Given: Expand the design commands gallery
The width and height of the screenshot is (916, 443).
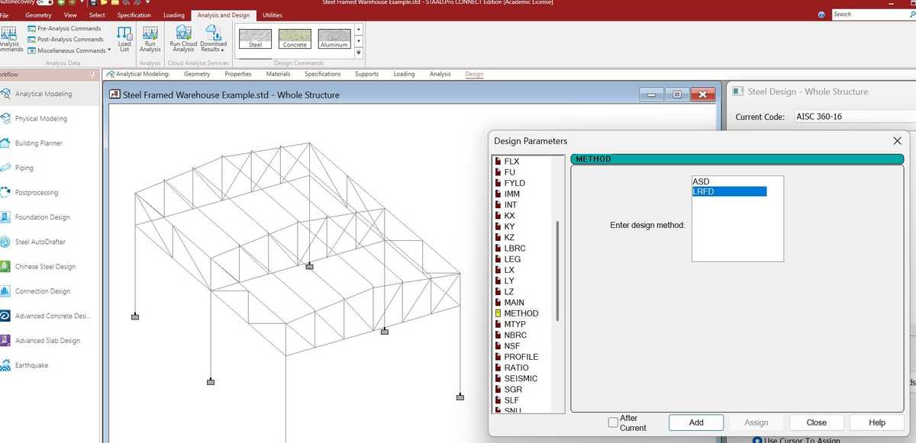Looking at the screenshot, I should [359, 52].
